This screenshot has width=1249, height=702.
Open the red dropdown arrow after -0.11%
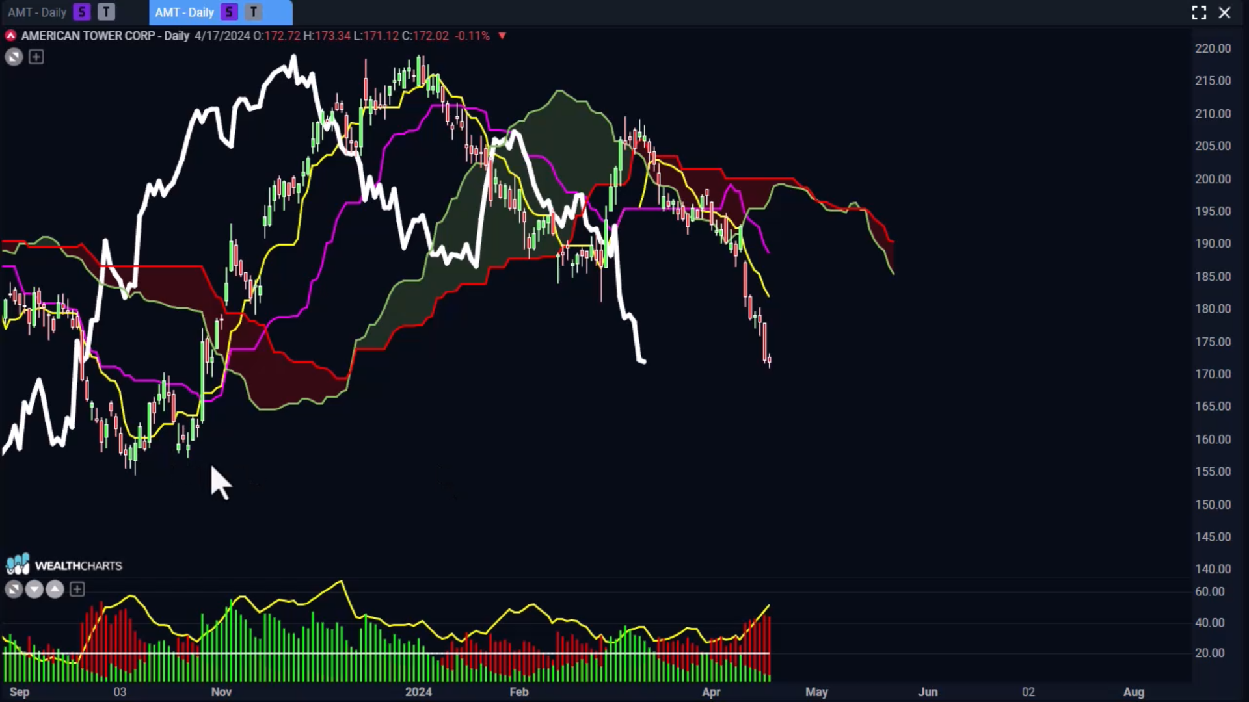click(502, 36)
